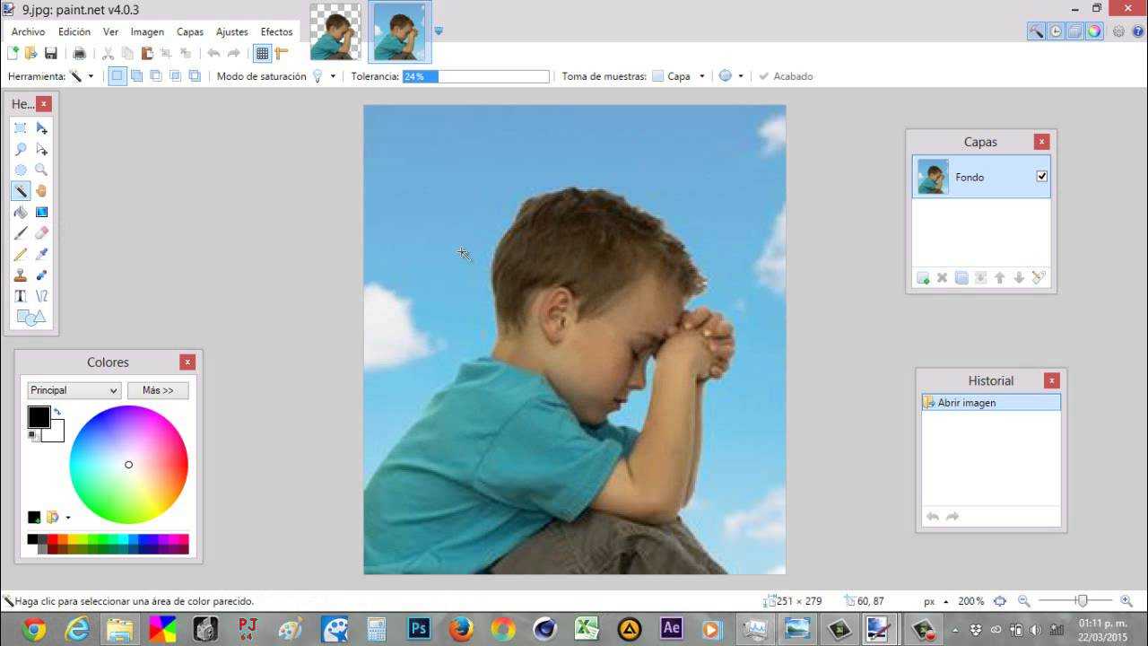This screenshot has height=646, width=1148.
Task: Select the Clone Stamp tool
Action: [20, 275]
